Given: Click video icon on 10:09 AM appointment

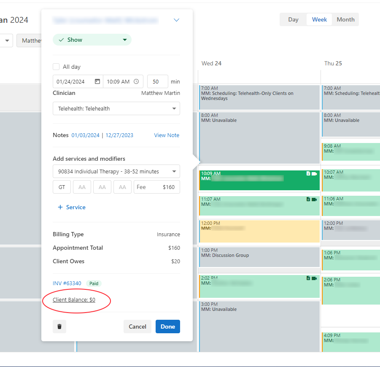Looking at the screenshot, I should point(314,173).
